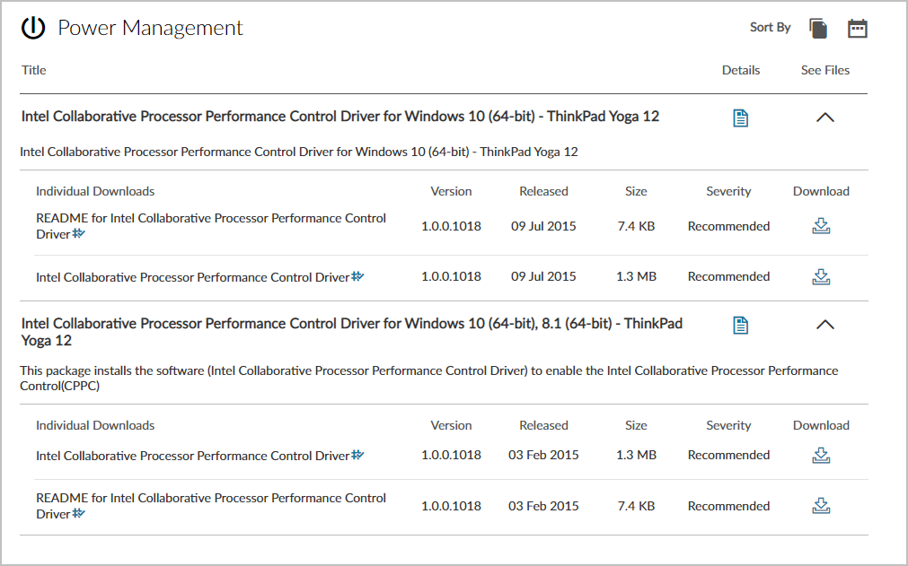Viewport: 908px width, 566px height.
Task: Open the Windows 10 (64-bit), 8.1 (64-bit) driver title
Action: point(351,332)
